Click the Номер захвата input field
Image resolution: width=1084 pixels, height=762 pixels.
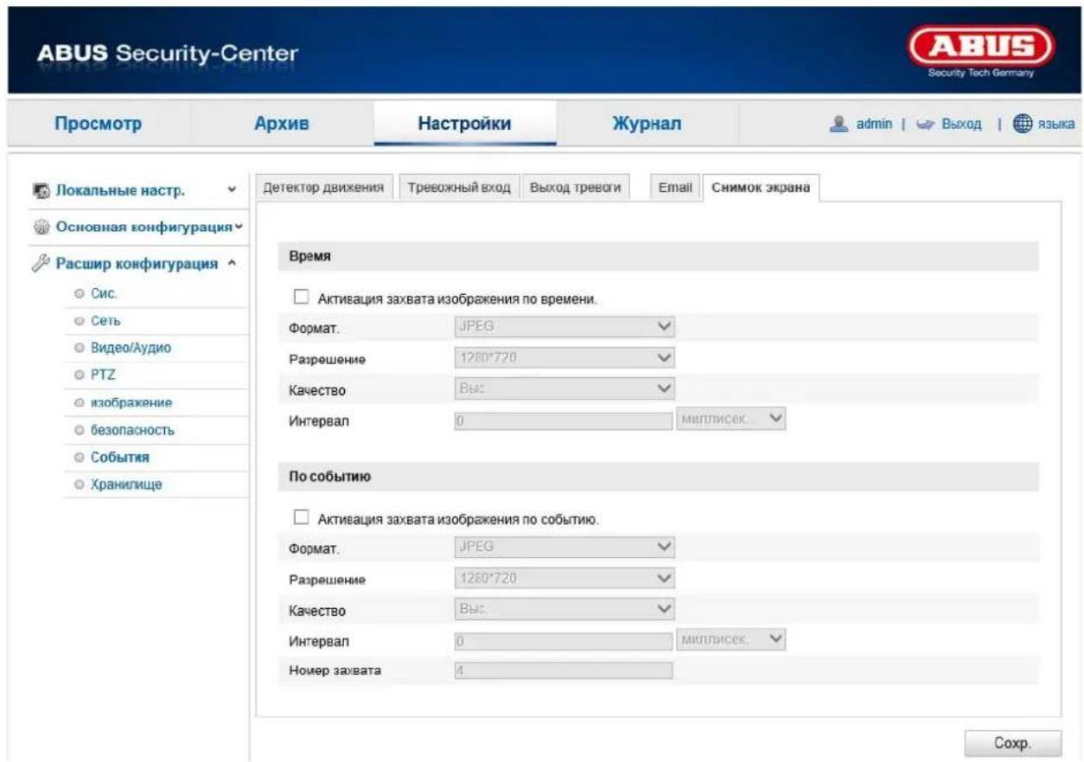coord(563,669)
